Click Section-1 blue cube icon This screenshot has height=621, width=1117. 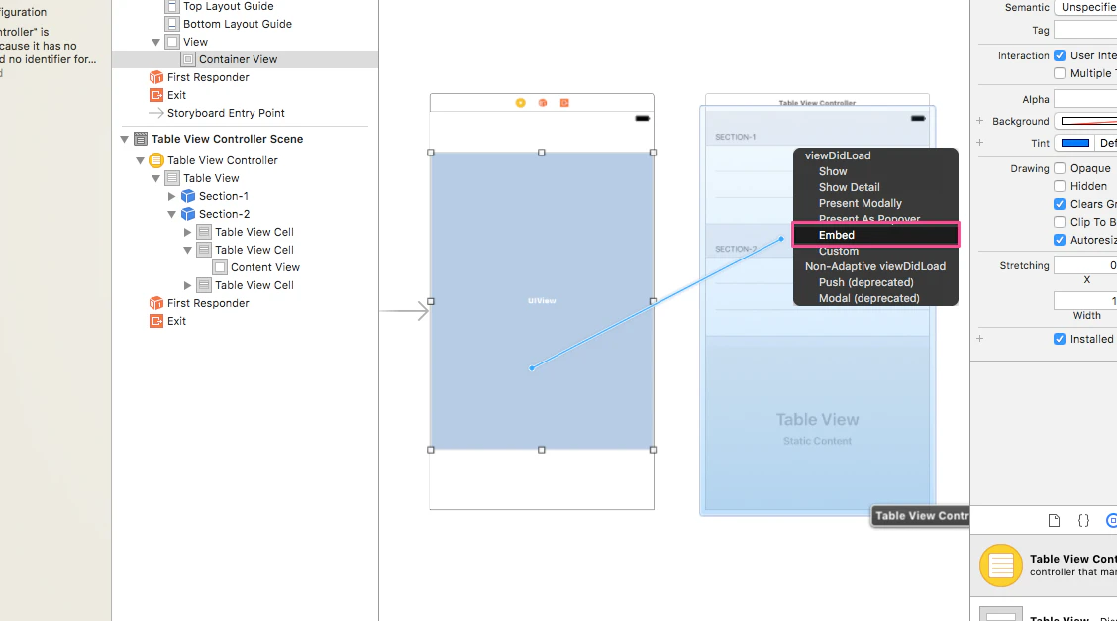(188, 196)
